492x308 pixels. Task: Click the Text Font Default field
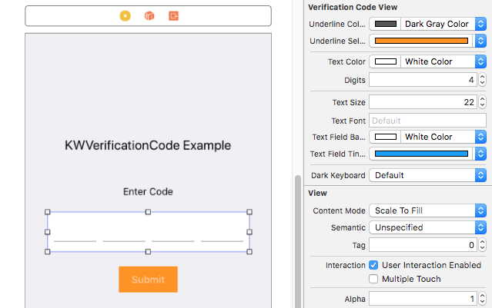(x=427, y=121)
